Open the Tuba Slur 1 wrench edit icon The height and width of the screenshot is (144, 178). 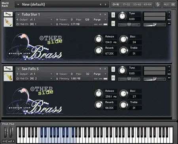point(8,14)
